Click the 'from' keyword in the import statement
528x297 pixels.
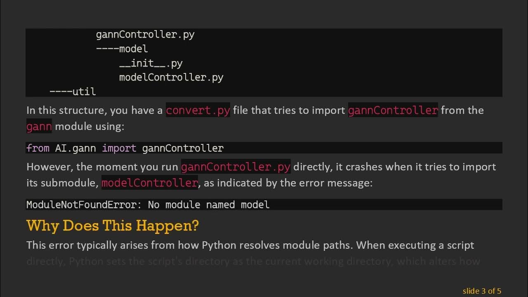(38, 148)
